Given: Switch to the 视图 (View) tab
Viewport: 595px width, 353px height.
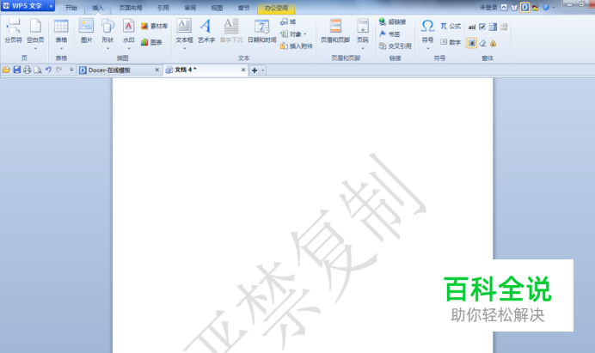Looking at the screenshot, I should 217,8.
